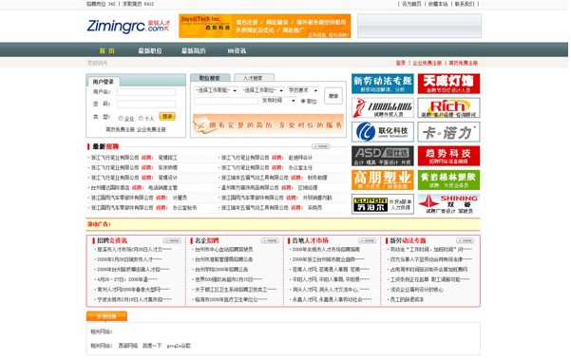Click more button beside 最新招聘
571x361 pixels.
[x=321, y=146]
